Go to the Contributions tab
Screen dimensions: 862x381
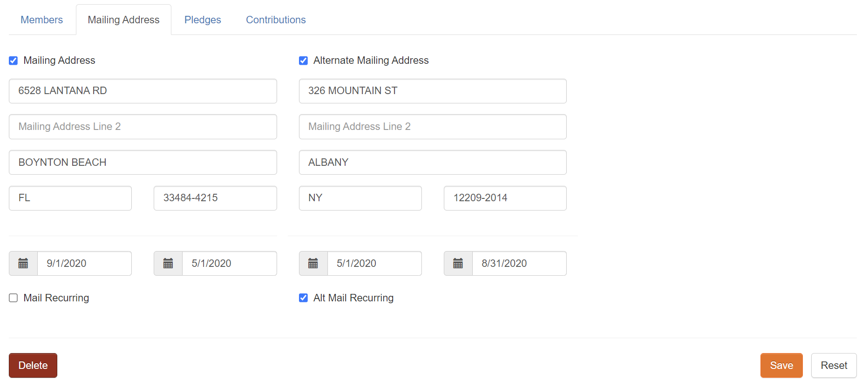point(276,20)
